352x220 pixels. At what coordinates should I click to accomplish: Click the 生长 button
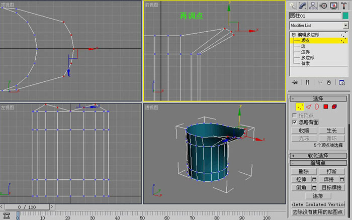(332, 131)
